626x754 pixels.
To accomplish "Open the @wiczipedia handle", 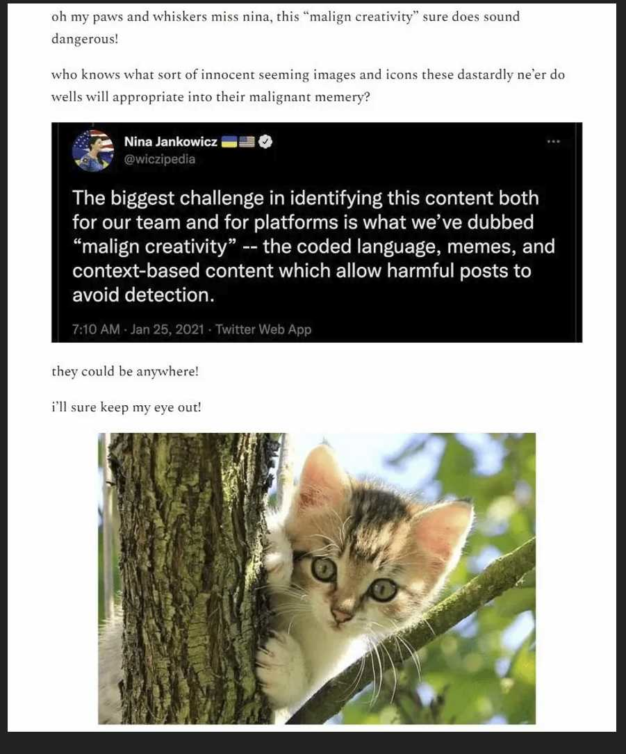I will pos(160,159).
